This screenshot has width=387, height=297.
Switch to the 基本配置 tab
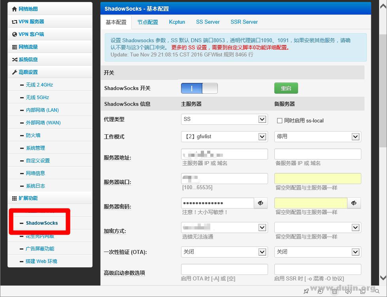[116, 22]
